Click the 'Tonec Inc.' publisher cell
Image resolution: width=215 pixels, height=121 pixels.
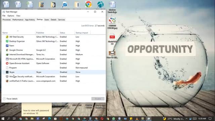(40, 54)
